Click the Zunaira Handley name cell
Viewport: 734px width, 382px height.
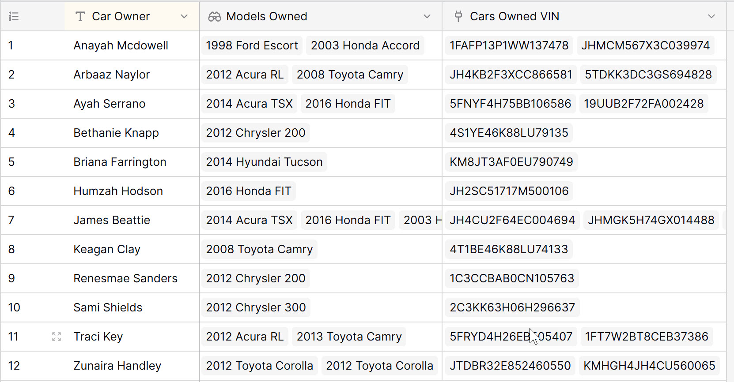132,366
